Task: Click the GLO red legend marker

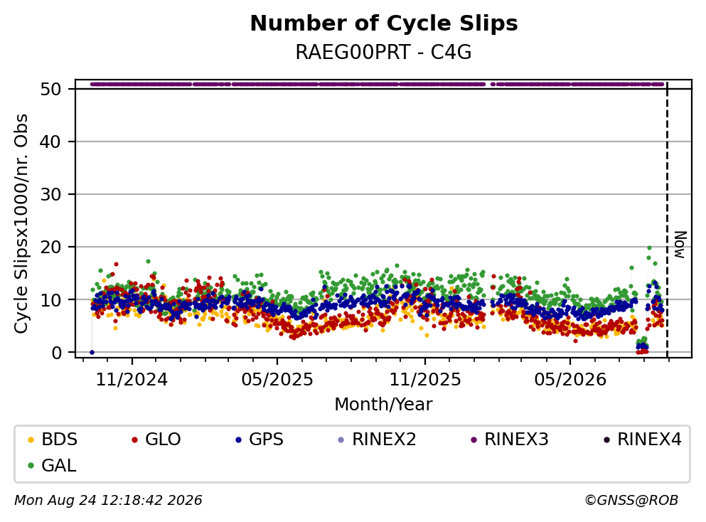Action: tap(134, 440)
